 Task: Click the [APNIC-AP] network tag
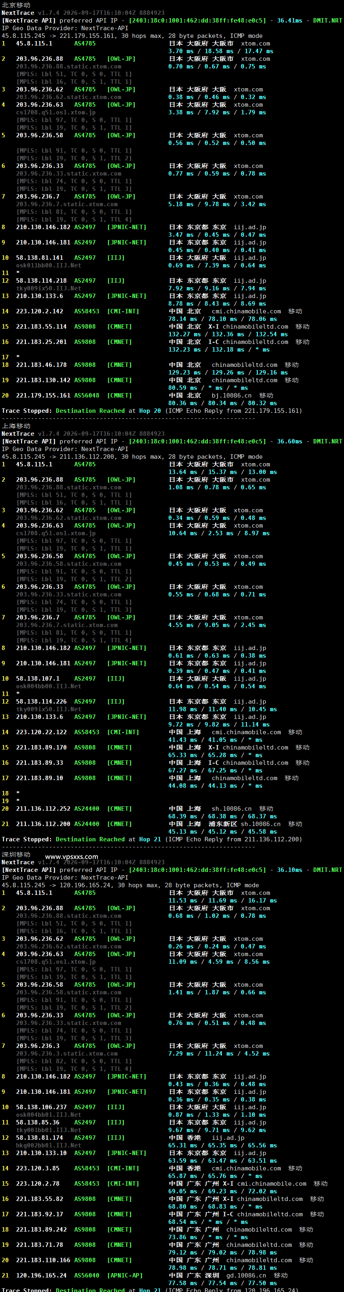[x=125, y=1275]
